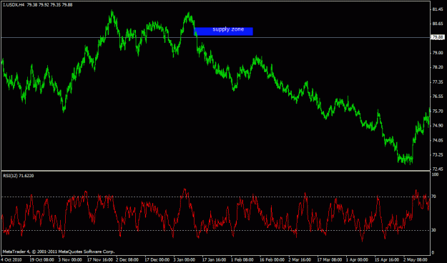447x263 pixels.
Task: Click the 2 May 08:00 date label
Action: [415, 260]
